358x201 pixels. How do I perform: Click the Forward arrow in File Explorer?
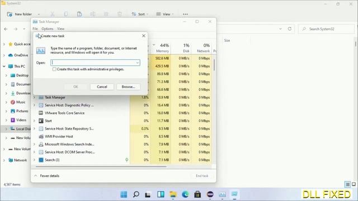point(16,29)
